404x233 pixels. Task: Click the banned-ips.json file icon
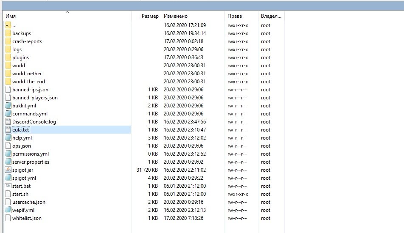pyautogui.click(x=8, y=90)
